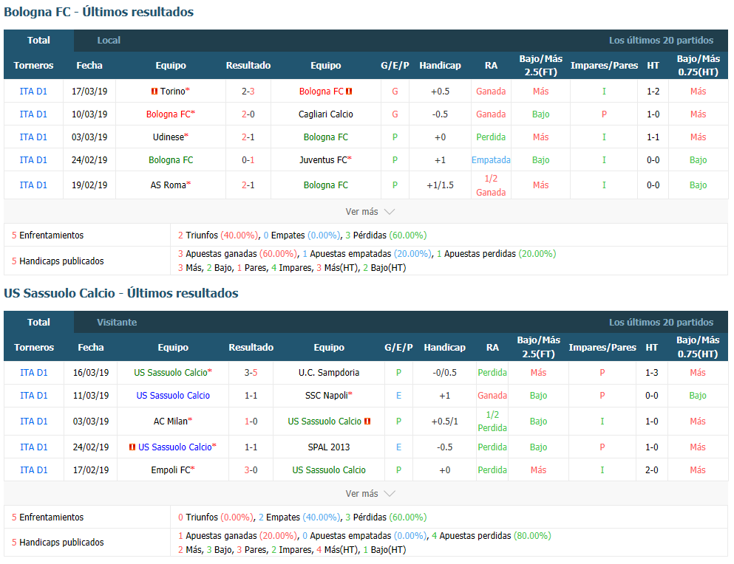Image resolution: width=734 pixels, height=564 pixels.
Task: Open the ITA D1 link for the 16/03/19 match
Action: [34, 373]
